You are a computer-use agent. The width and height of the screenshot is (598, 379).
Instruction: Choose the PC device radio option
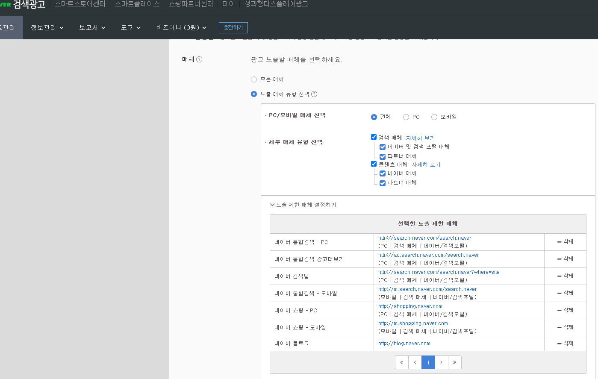[x=406, y=117]
